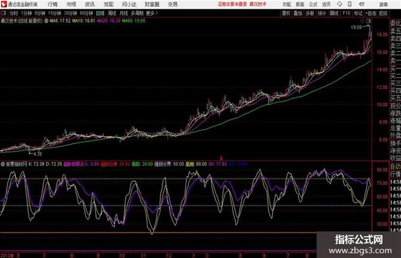
Task: Click the D: 72.35 indicator value
Action: pos(54,164)
